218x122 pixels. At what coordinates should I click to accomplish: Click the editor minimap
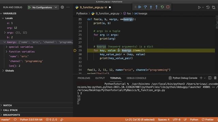217,22
